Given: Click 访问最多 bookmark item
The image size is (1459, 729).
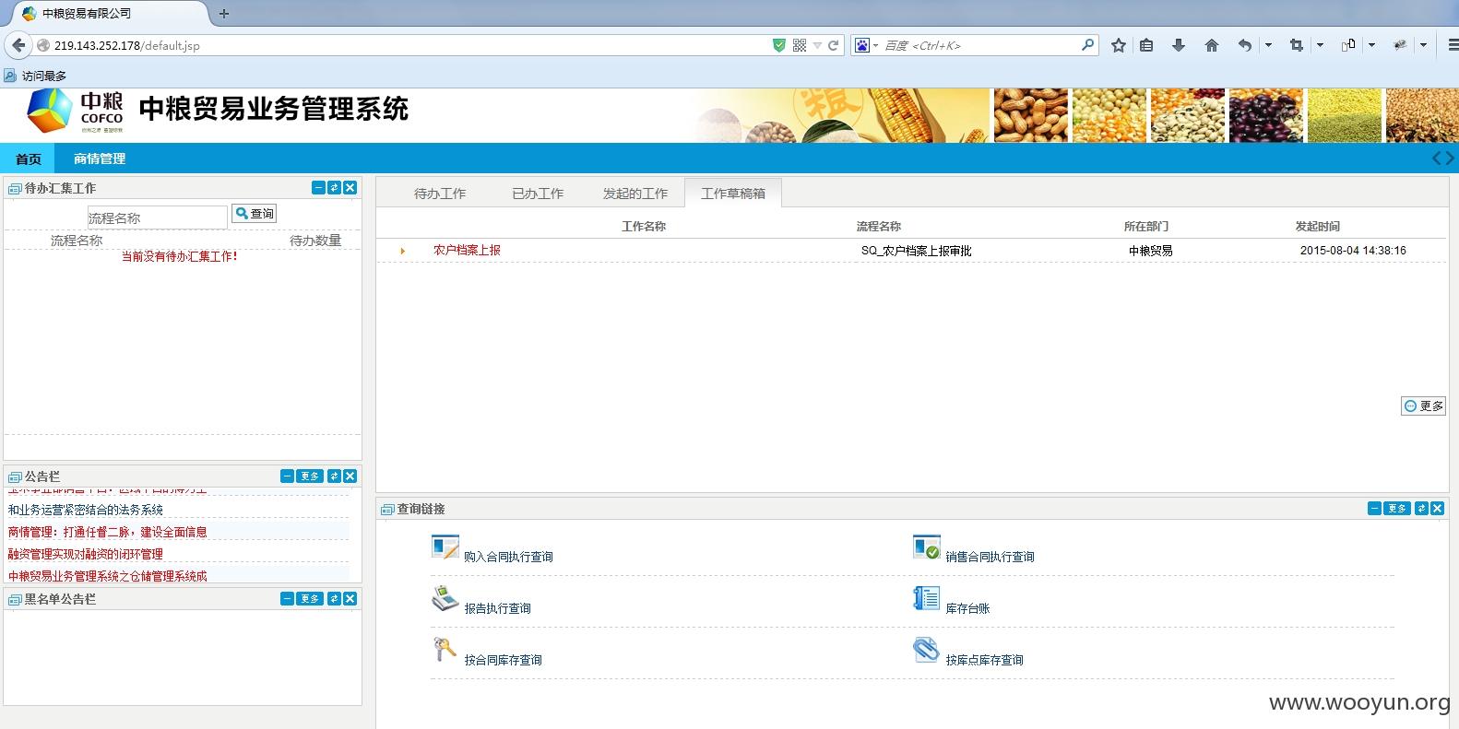Looking at the screenshot, I should point(36,76).
